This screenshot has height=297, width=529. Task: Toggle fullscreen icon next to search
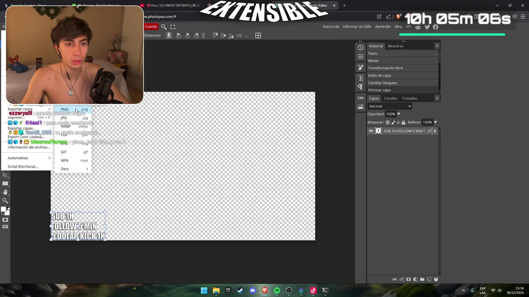(173, 26)
